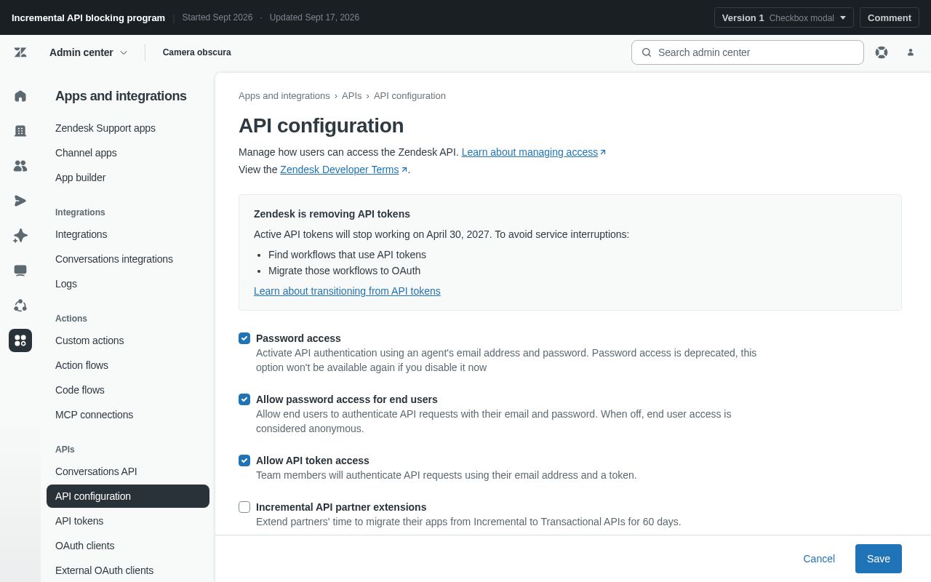Open Learn about transitioning from API tokens
The height and width of the screenshot is (582, 931).
pos(347,291)
